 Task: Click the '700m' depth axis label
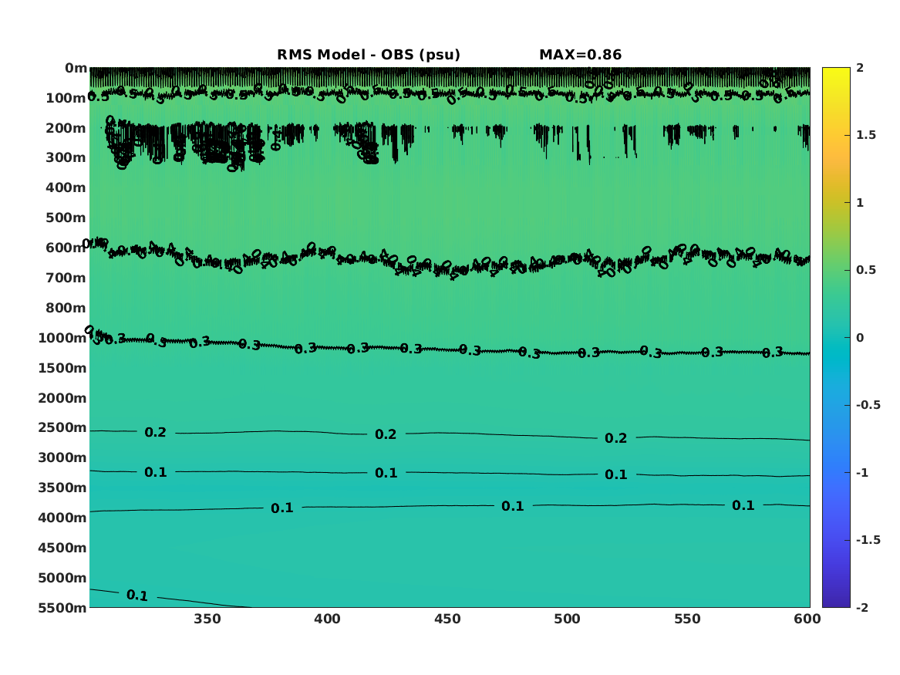66,278
